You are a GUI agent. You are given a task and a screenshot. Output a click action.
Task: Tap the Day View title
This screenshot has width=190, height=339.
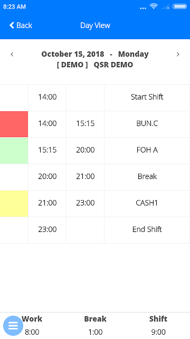click(x=95, y=25)
